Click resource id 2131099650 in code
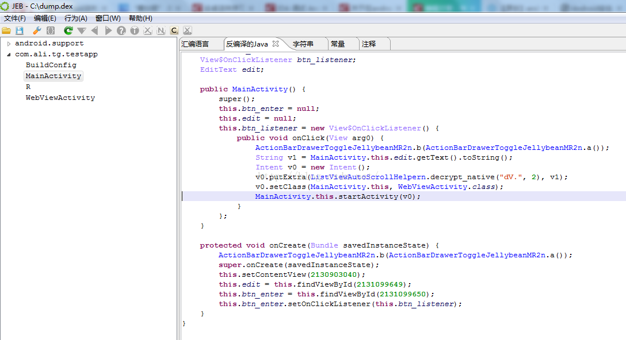 [402, 294]
